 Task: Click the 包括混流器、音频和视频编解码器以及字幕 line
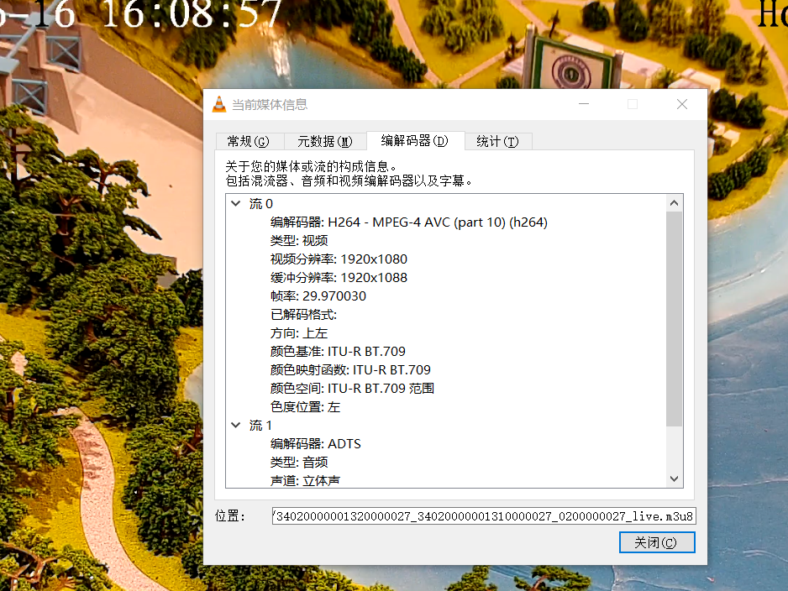[349, 180]
